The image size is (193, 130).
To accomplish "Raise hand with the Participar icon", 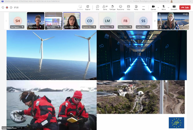I will coord(112,7).
